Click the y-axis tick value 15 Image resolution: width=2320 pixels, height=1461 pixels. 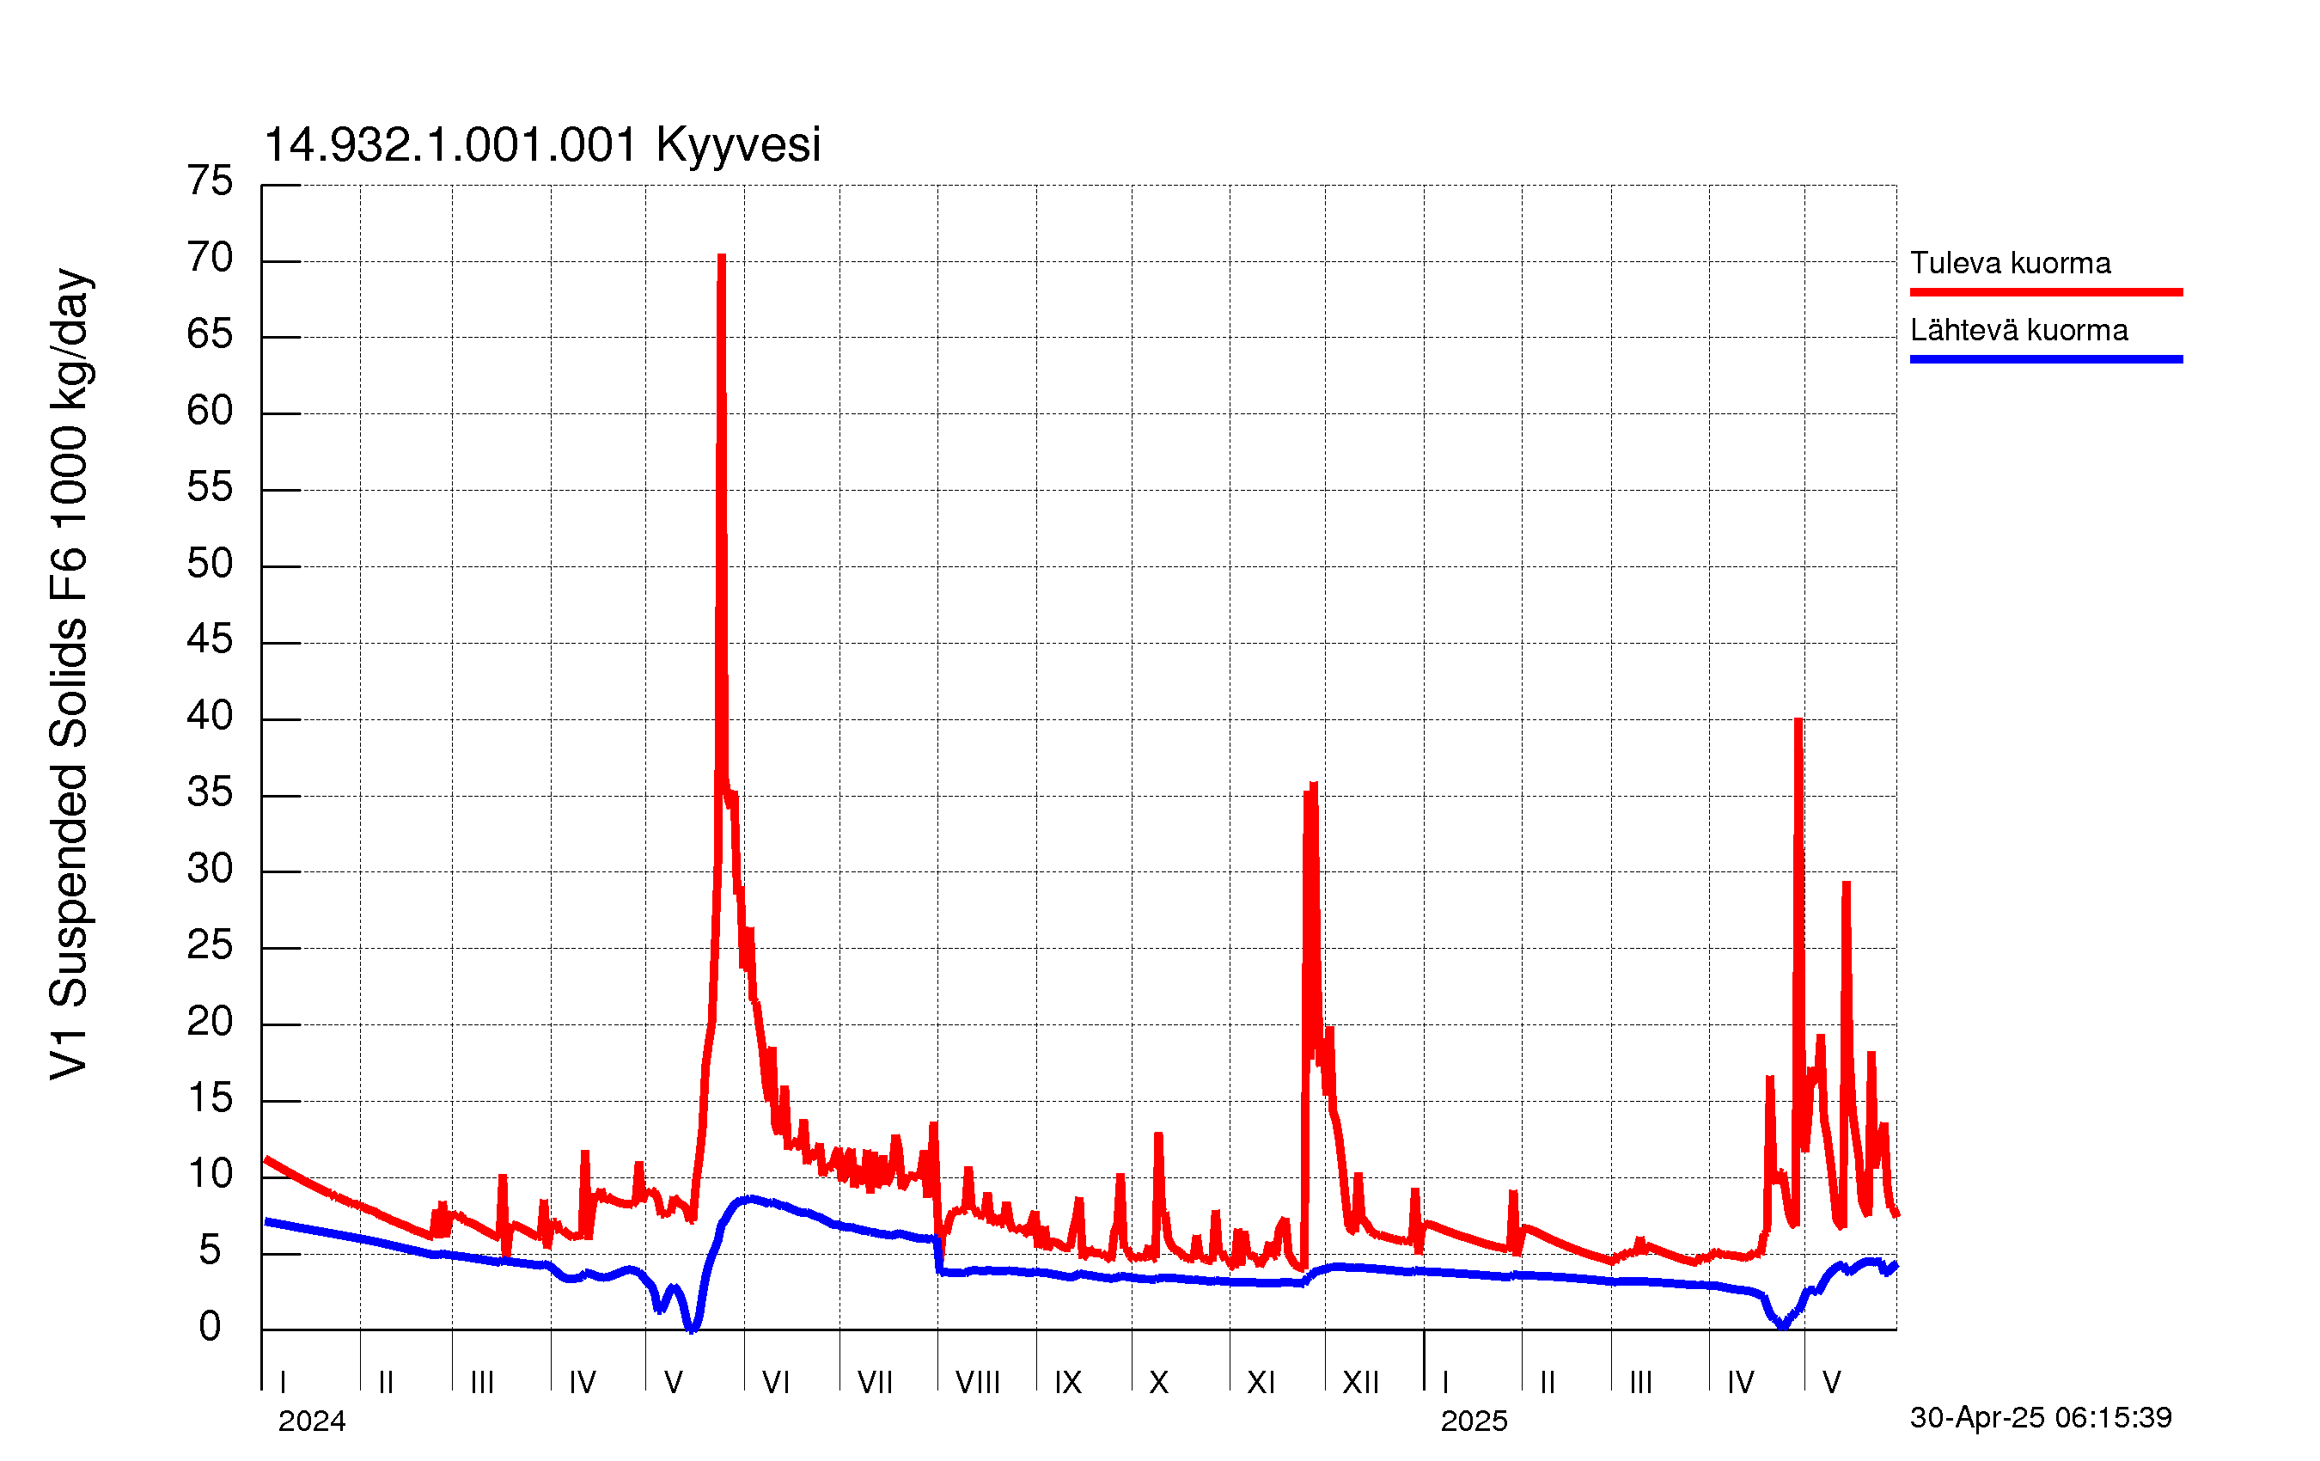(x=210, y=1098)
